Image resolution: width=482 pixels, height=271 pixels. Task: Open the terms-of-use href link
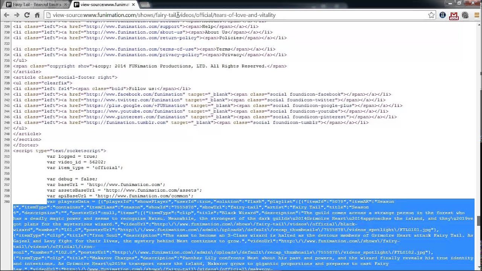[x=140, y=49]
